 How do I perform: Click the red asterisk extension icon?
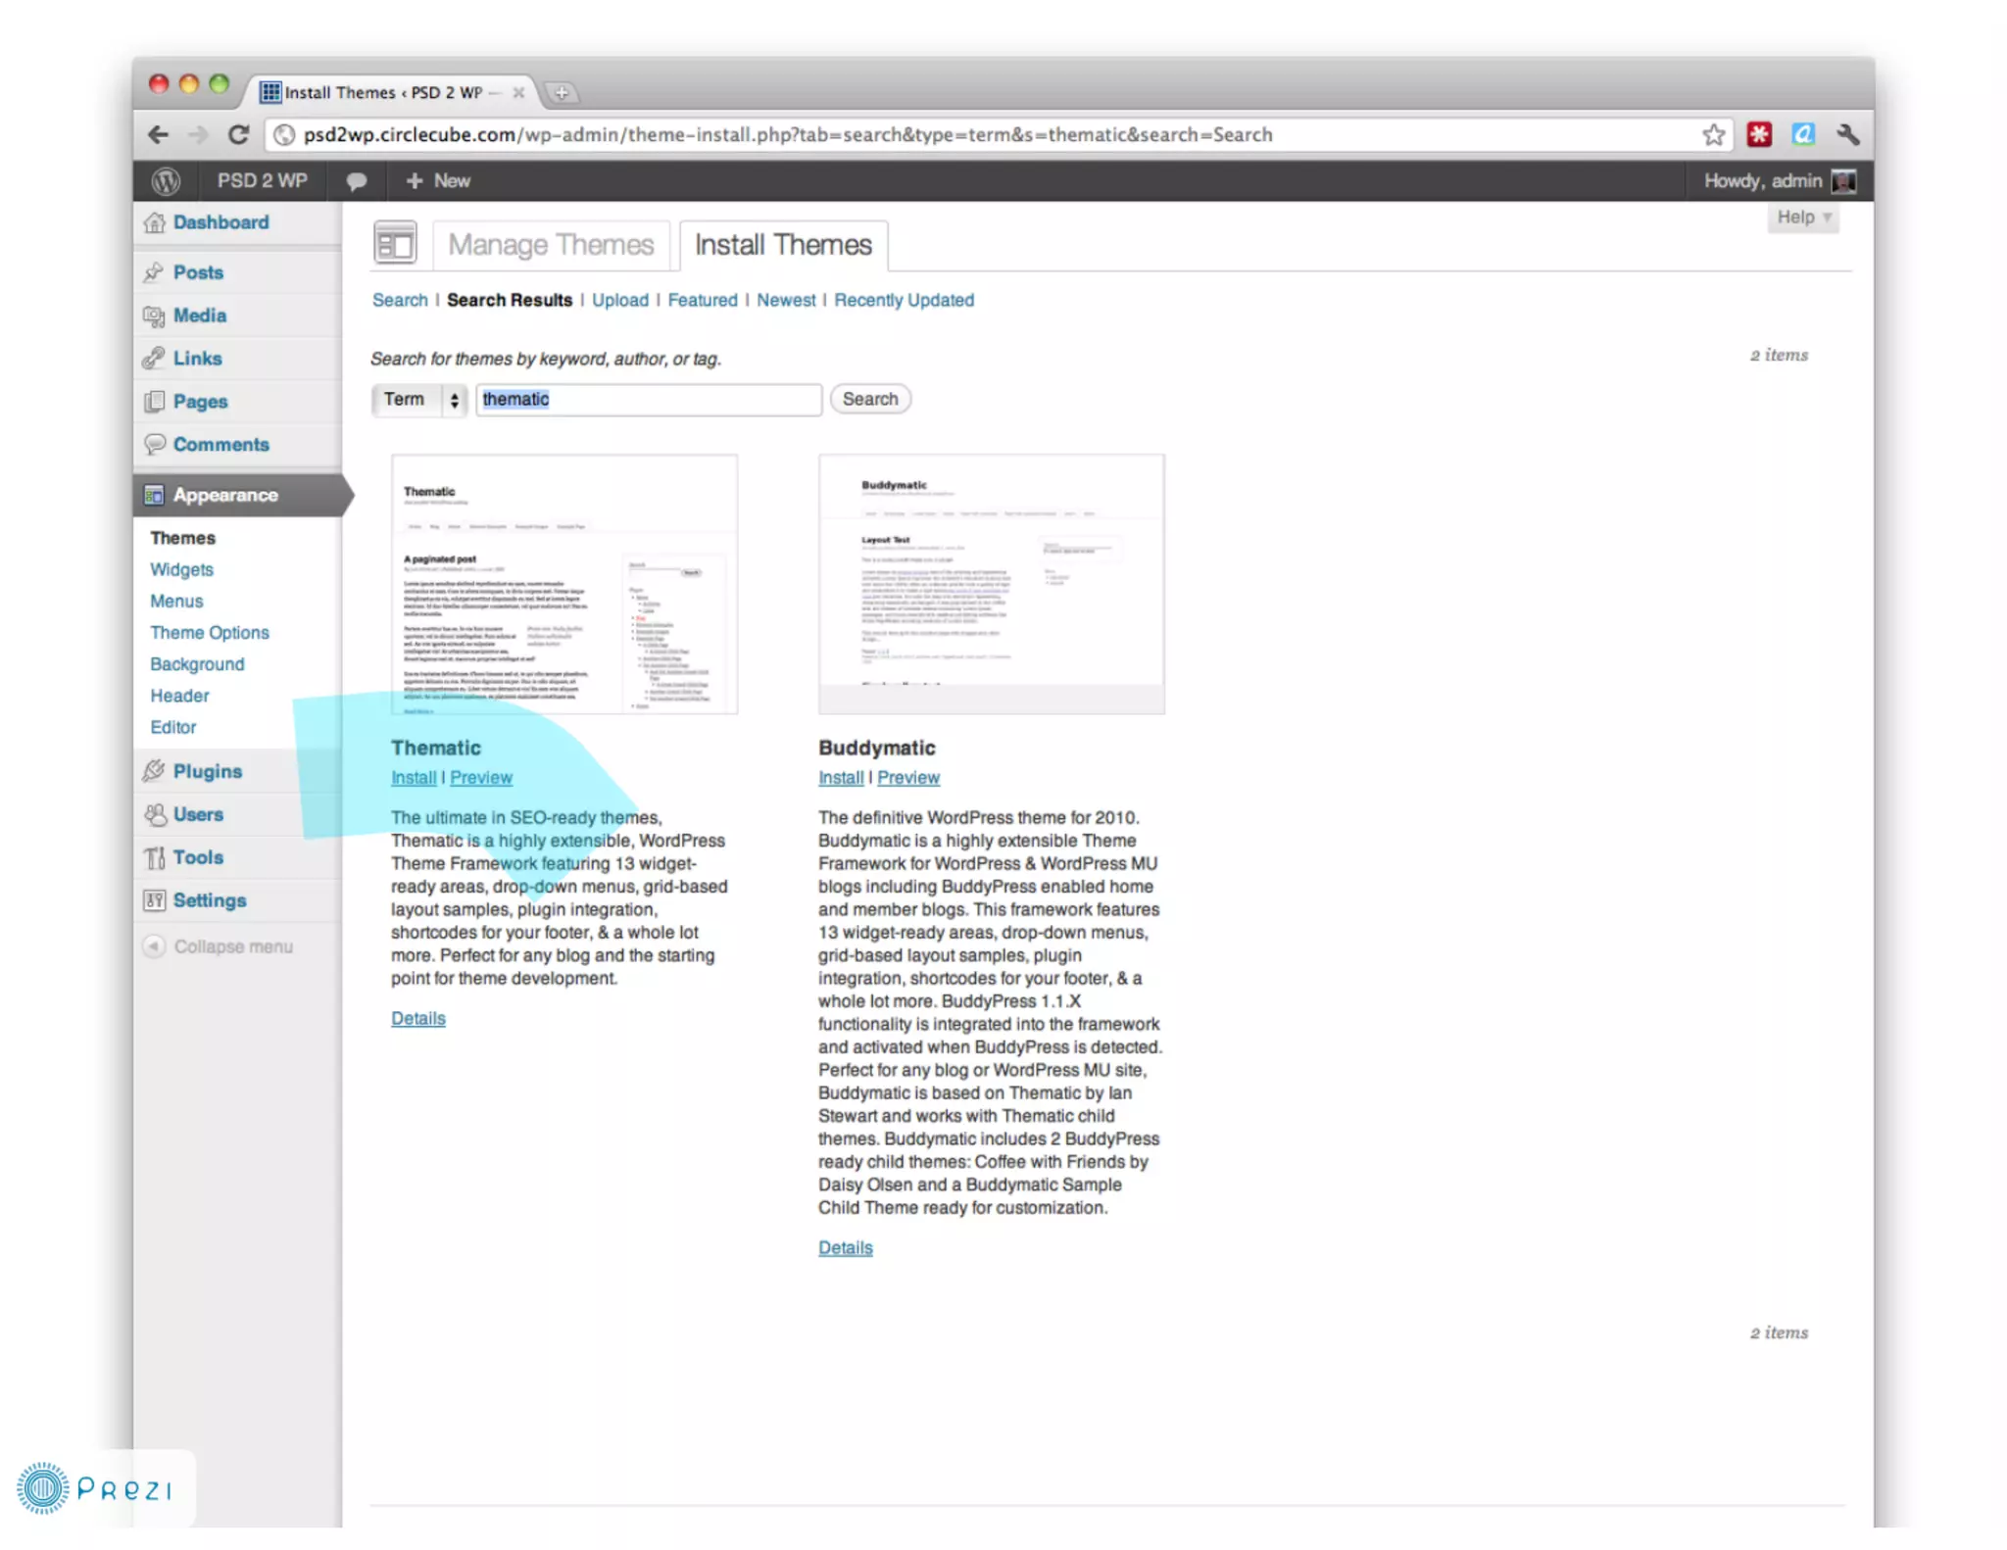point(1759,134)
